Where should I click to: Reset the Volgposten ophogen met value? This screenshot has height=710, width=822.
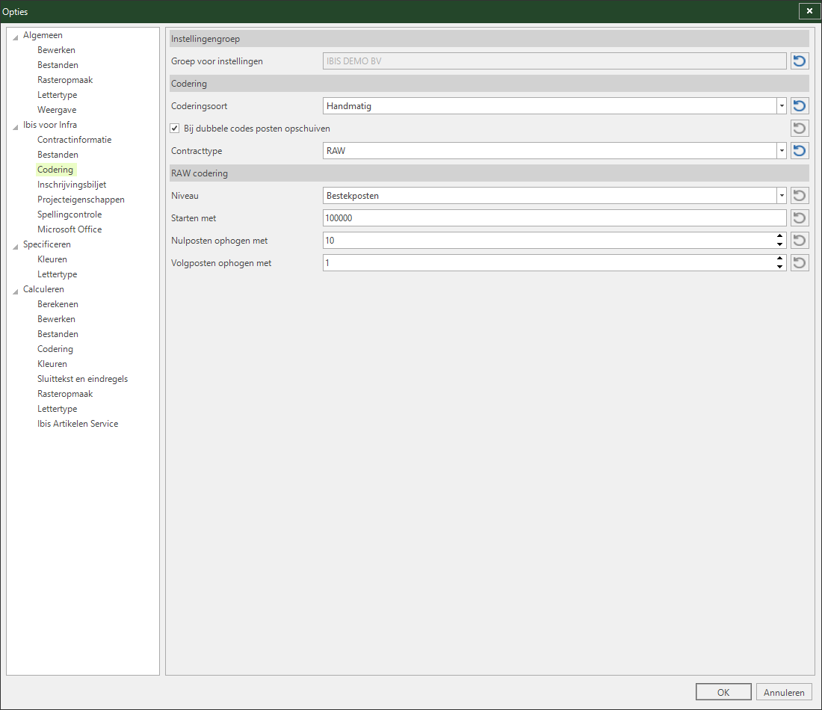point(800,263)
